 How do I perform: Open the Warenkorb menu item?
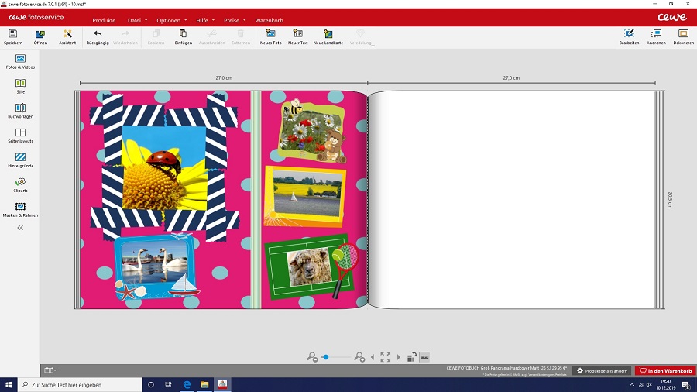268,20
